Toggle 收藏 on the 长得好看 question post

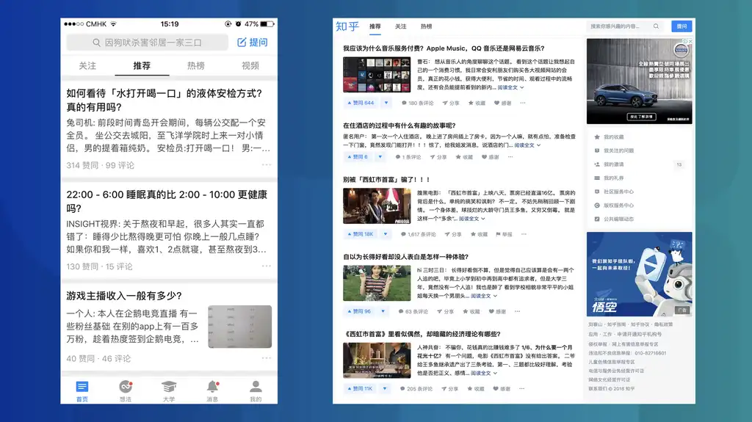[476, 312]
